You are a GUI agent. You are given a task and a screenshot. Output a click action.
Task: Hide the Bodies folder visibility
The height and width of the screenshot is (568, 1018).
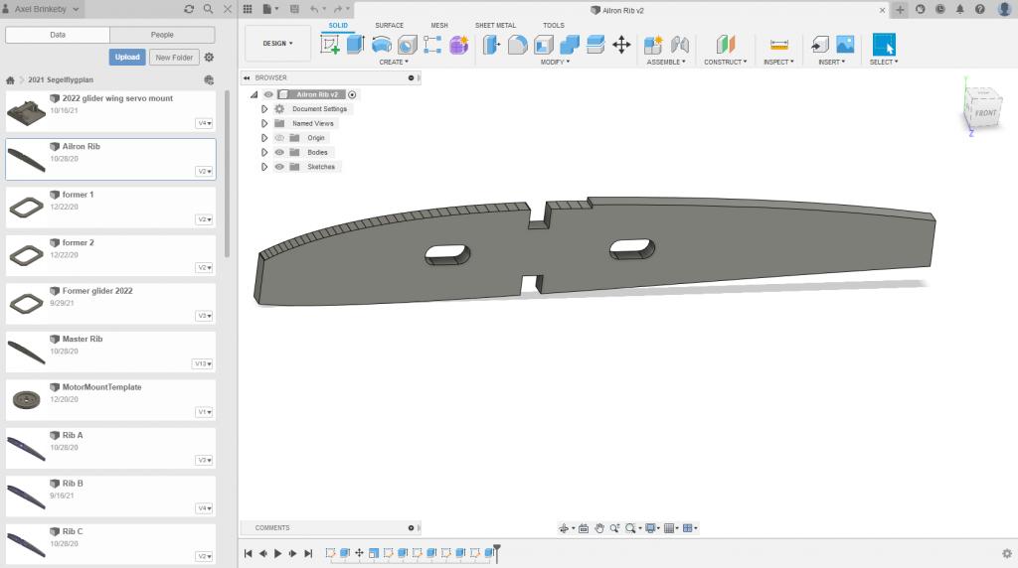(x=279, y=152)
